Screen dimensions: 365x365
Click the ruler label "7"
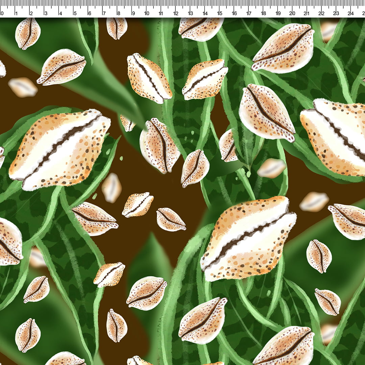tap(104, 13)
